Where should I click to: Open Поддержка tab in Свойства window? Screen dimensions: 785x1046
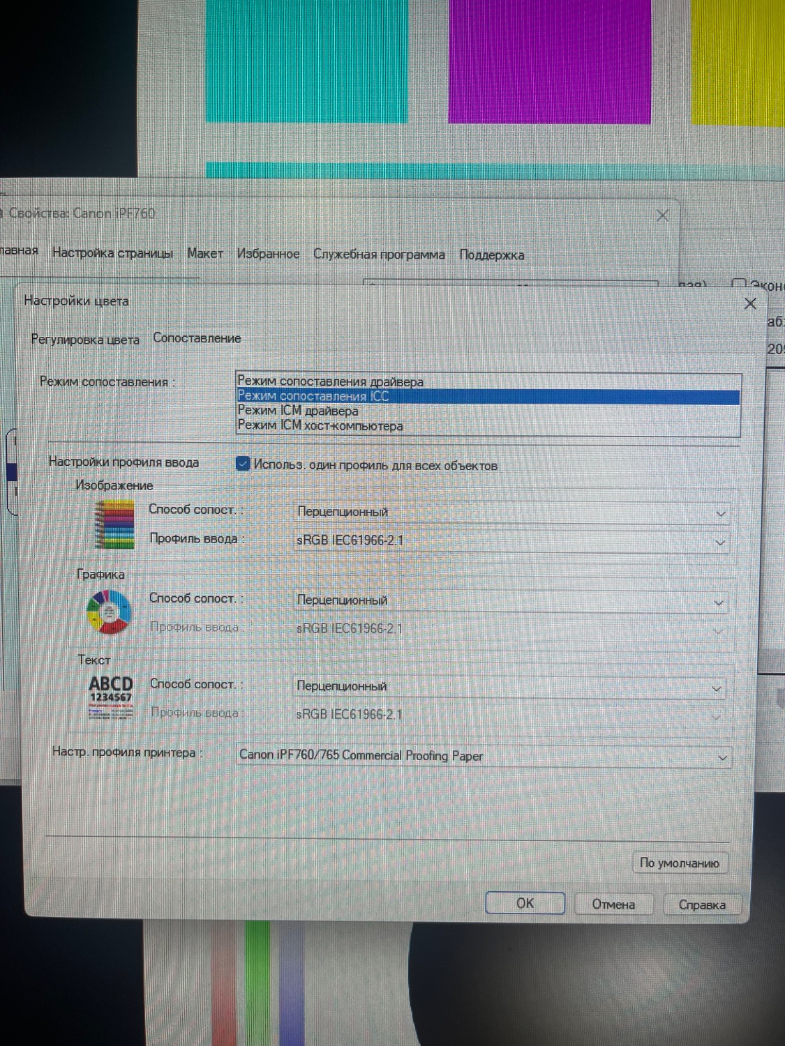(491, 255)
